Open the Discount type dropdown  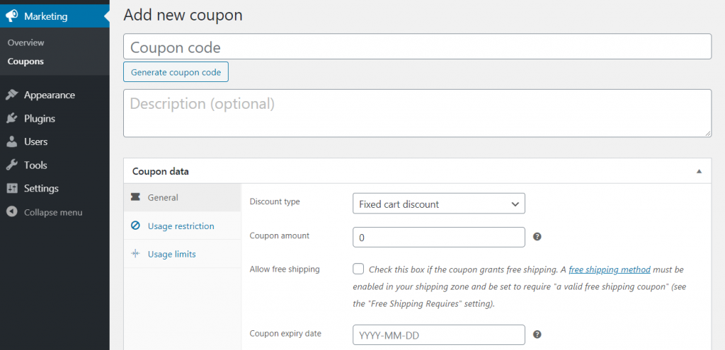click(438, 204)
